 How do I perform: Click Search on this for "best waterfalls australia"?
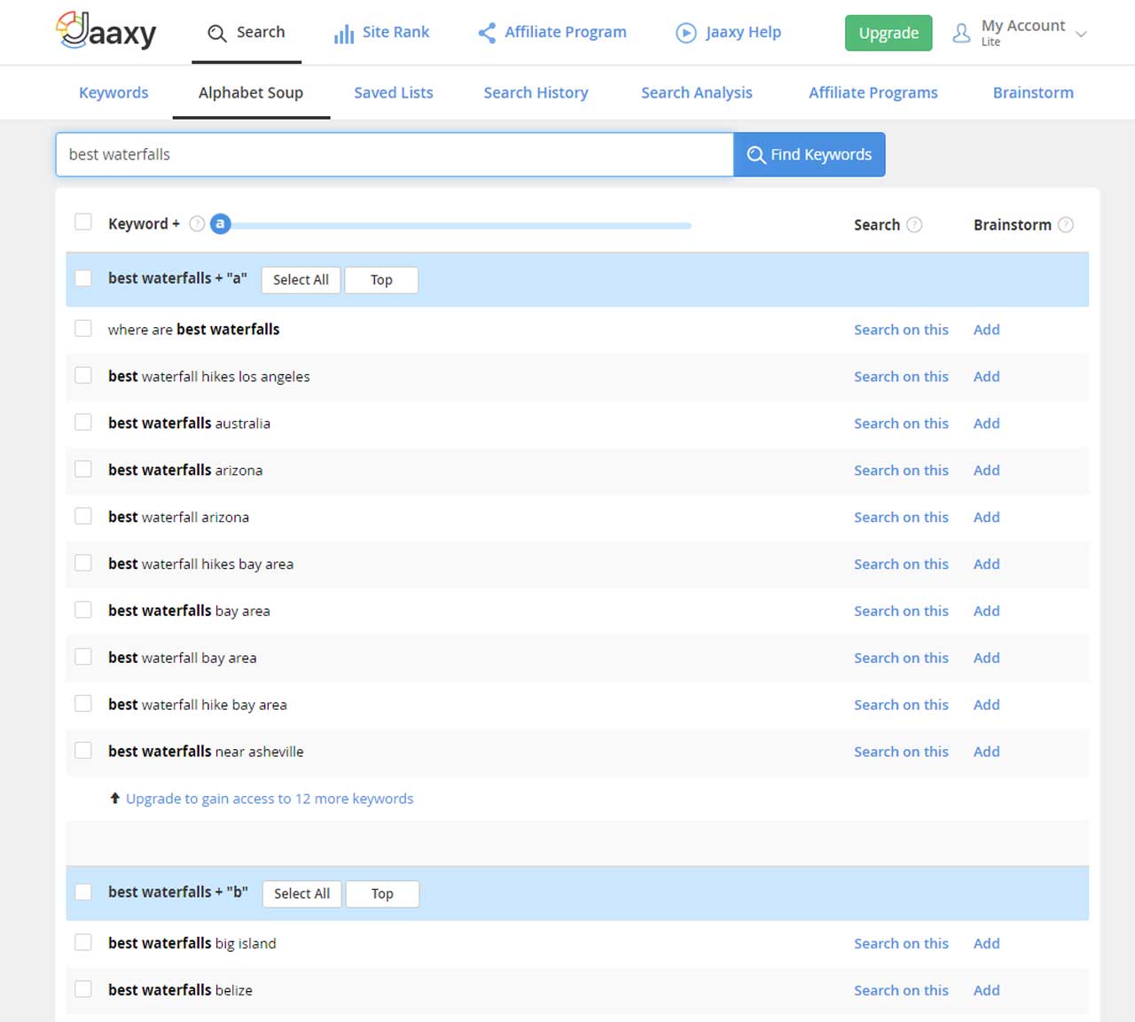coord(901,424)
